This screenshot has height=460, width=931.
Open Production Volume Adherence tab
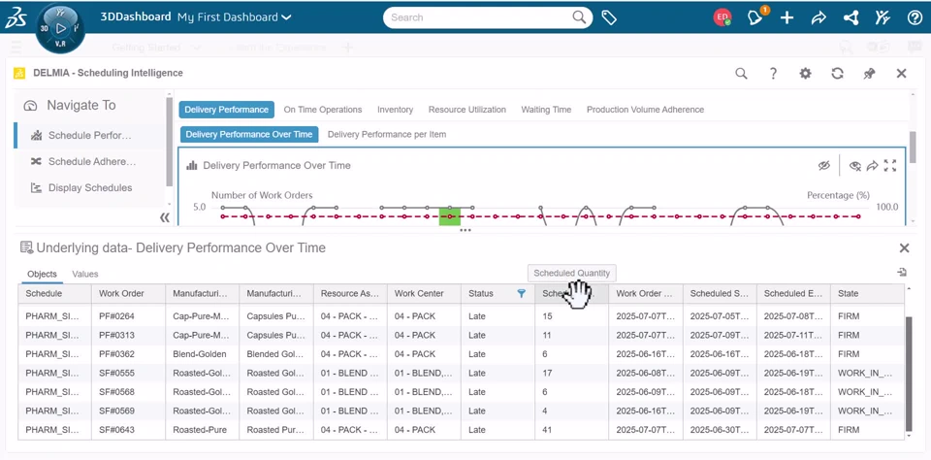[646, 110]
